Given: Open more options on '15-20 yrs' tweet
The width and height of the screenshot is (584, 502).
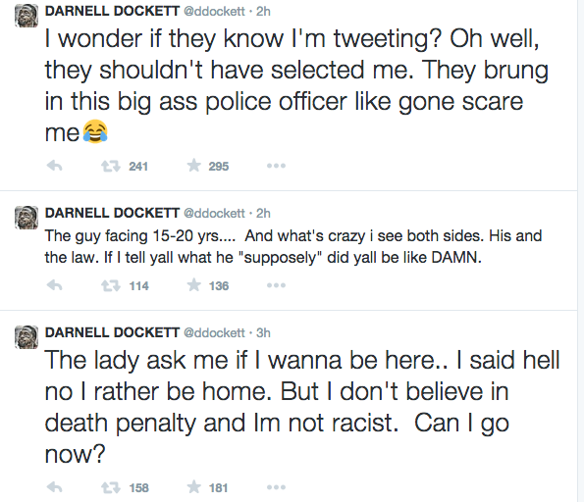Looking at the screenshot, I should point(276,285).
